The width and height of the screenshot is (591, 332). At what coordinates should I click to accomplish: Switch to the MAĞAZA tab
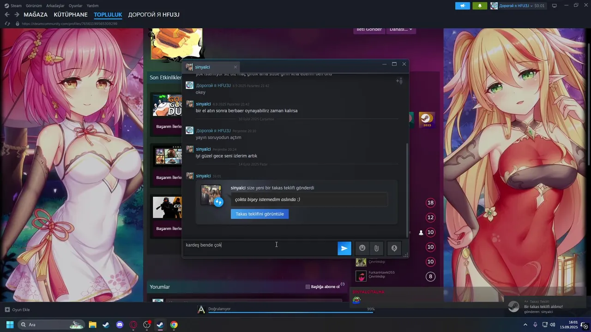(36, 15)
